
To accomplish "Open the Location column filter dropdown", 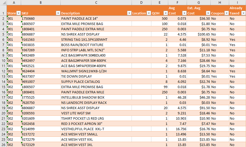I will pos(149,13).
